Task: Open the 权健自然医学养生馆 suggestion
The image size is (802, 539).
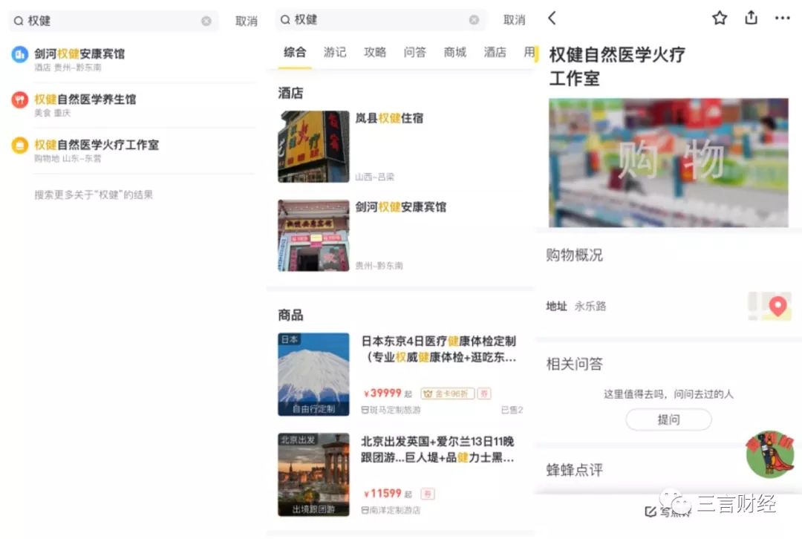Action: pos(132,105)
